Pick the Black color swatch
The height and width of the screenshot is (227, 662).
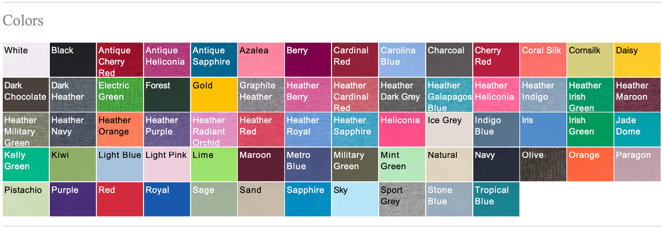click(x=72, y=60)
